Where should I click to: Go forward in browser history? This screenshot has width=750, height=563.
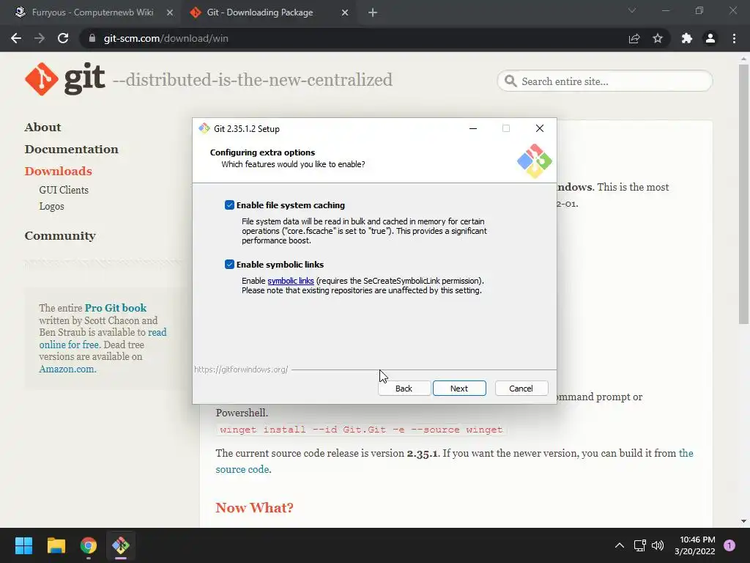pos(40,38)
